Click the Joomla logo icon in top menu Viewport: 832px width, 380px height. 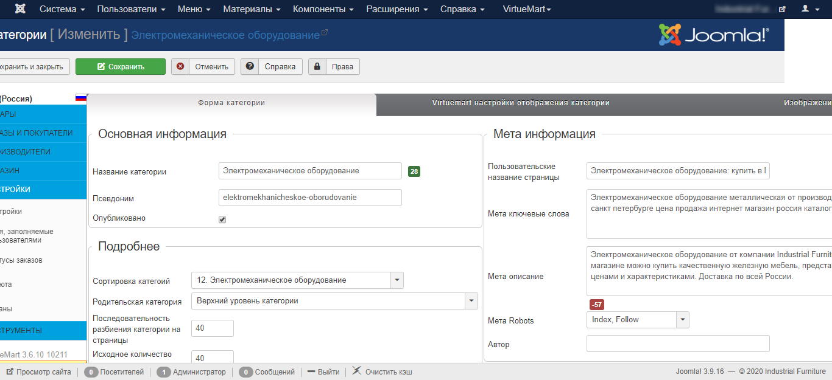19,9
